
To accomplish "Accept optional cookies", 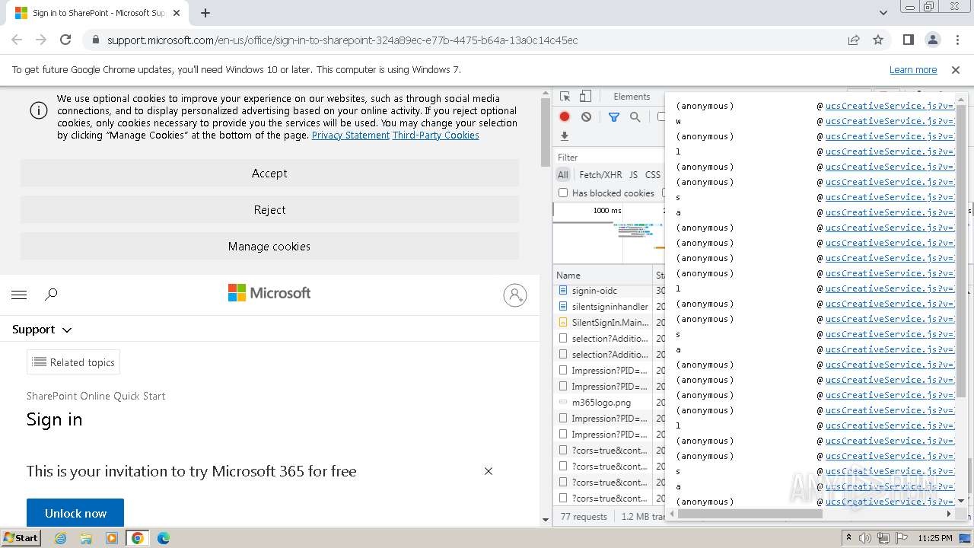I will [269, 174].
